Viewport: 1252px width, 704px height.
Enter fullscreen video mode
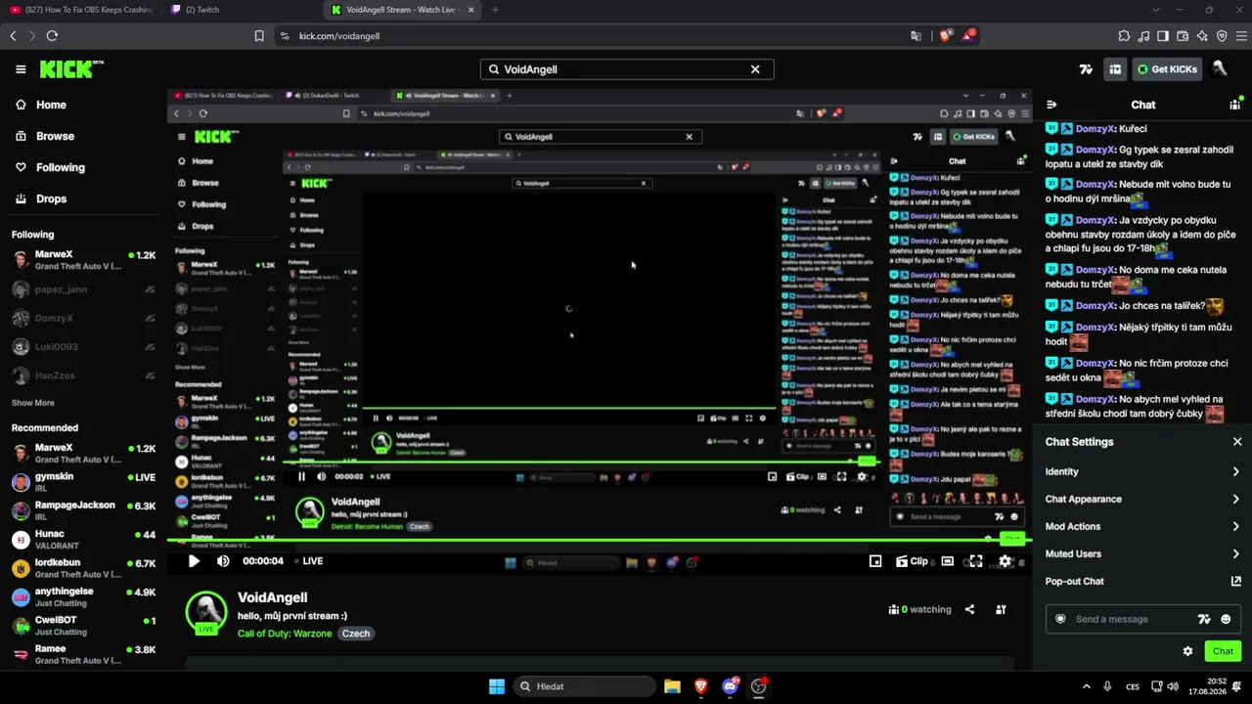click(x=975, y=561)
